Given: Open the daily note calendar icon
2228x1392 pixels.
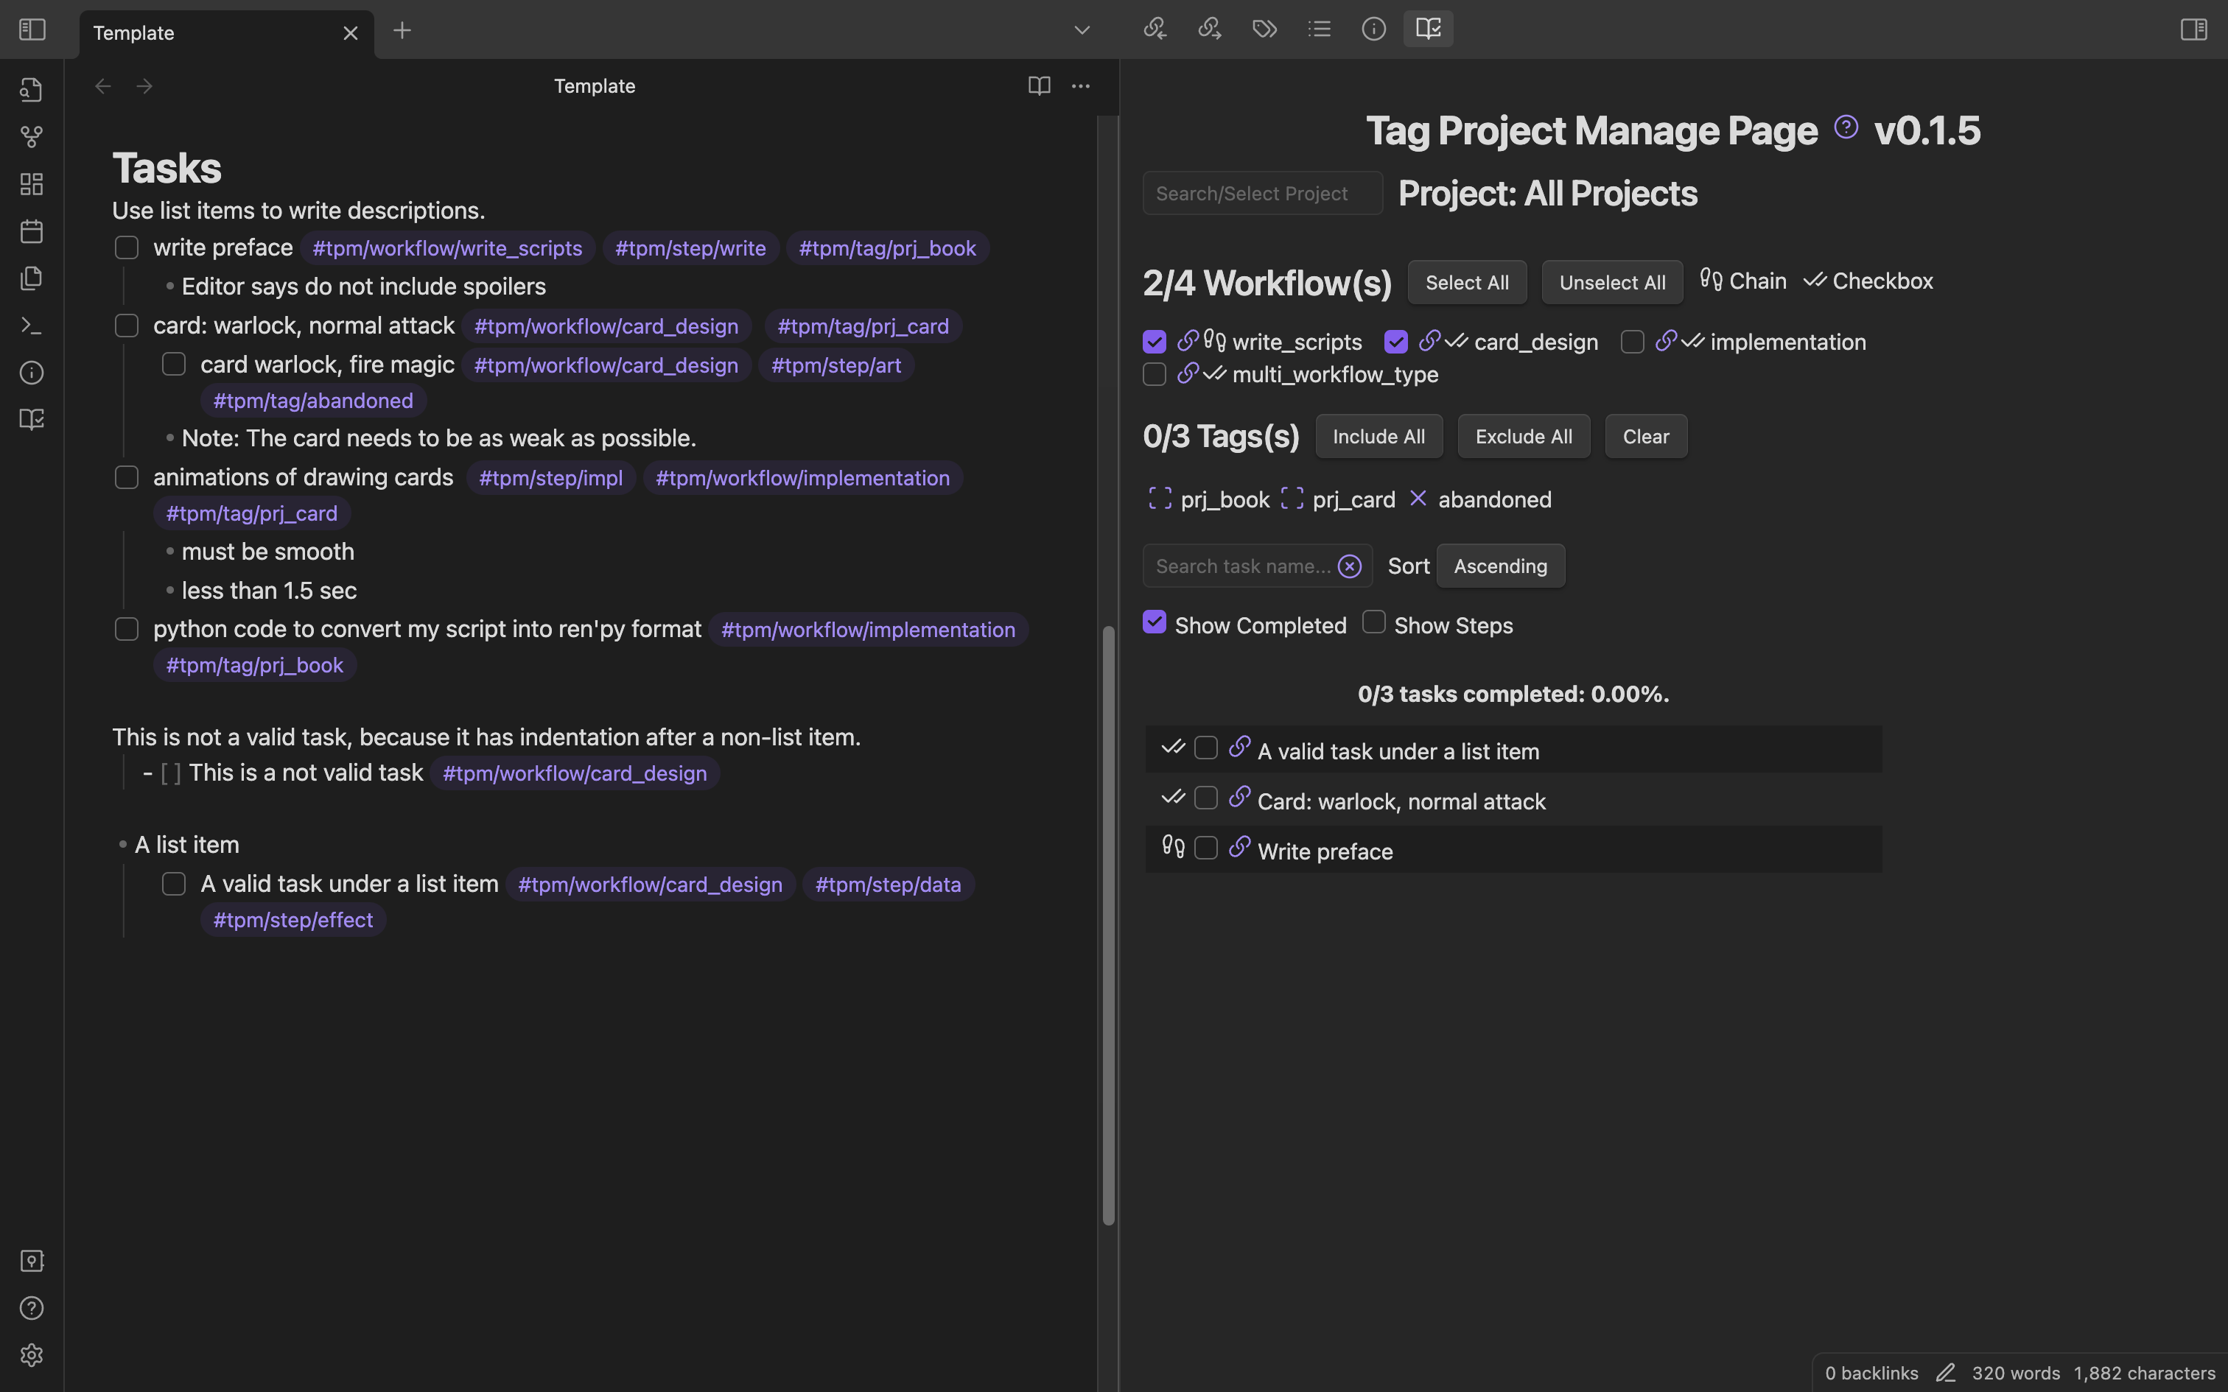Looking at the screenshot, I should (x=31, y=231).
